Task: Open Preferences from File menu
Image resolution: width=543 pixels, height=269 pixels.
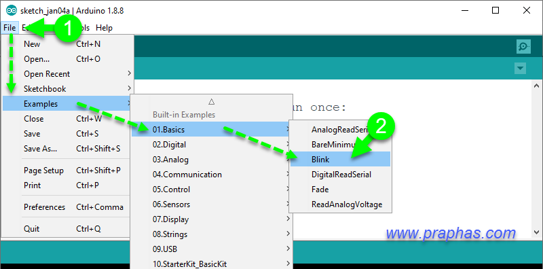Action: coord(67,207)
